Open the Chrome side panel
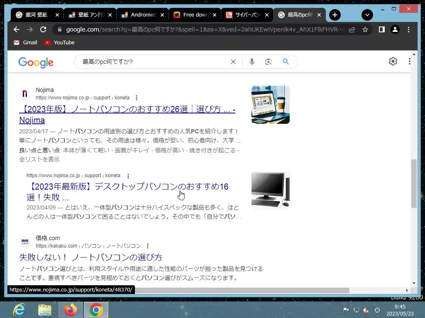 [x=382, y=29]
